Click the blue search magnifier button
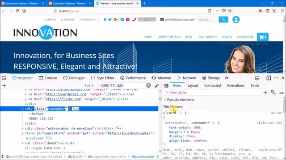286x160 pixels. (x=223, y=20)
